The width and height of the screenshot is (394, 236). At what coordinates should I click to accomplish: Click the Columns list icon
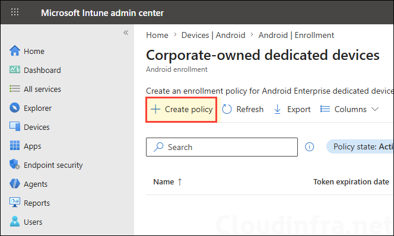tap(325, 109)
